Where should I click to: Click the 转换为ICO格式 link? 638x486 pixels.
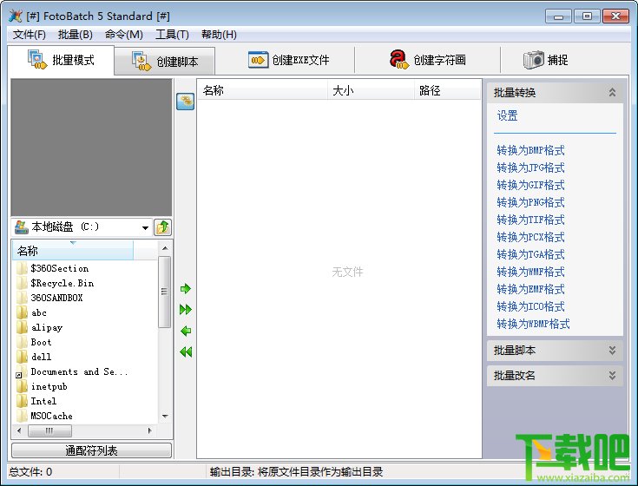click(x=530, y=306)
